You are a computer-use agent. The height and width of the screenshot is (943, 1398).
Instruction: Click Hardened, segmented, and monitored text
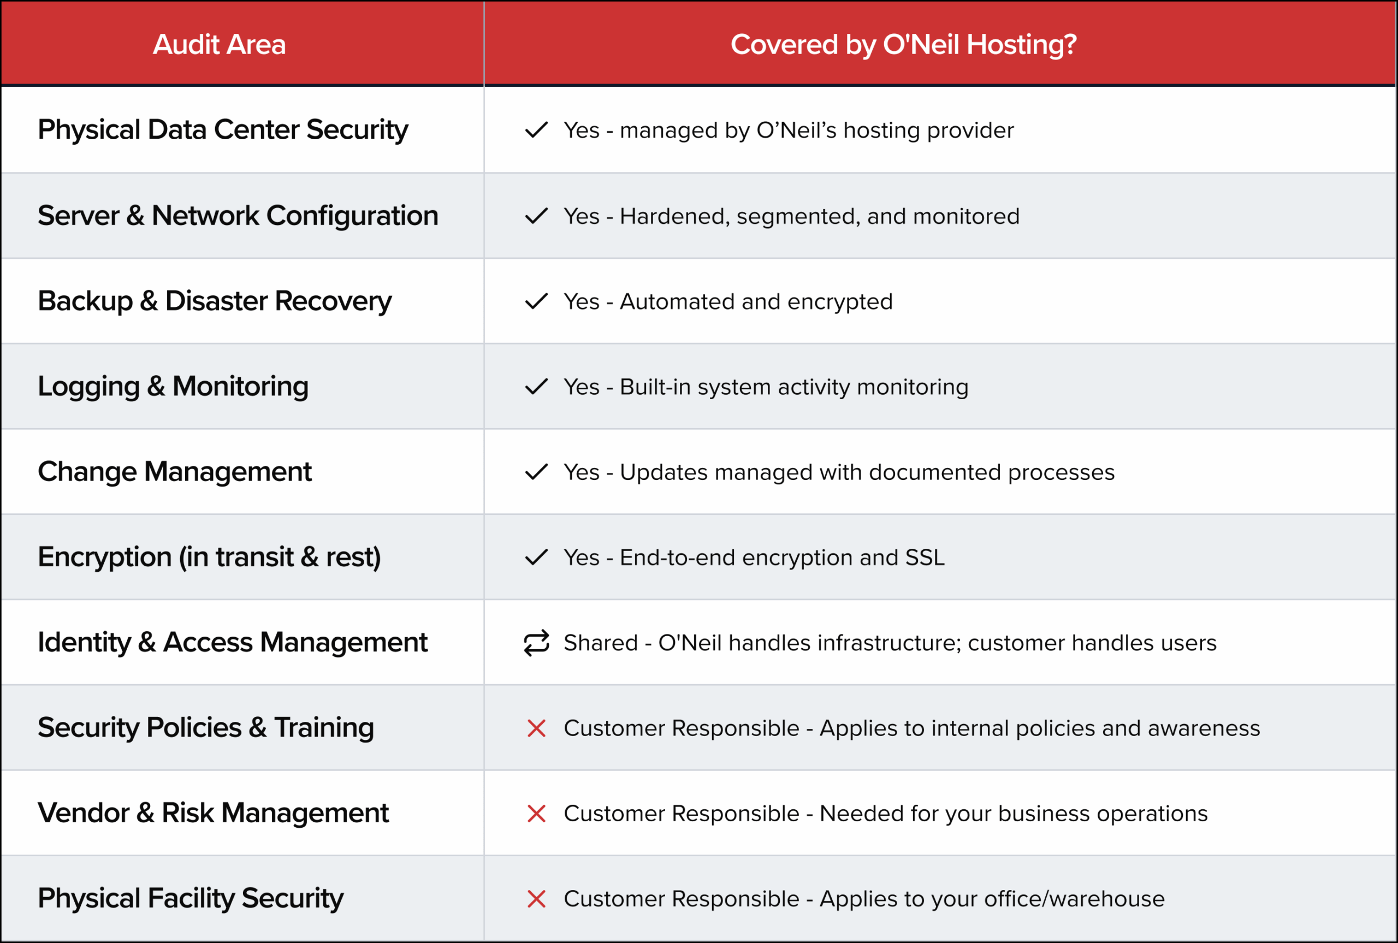tap(819, 217)
